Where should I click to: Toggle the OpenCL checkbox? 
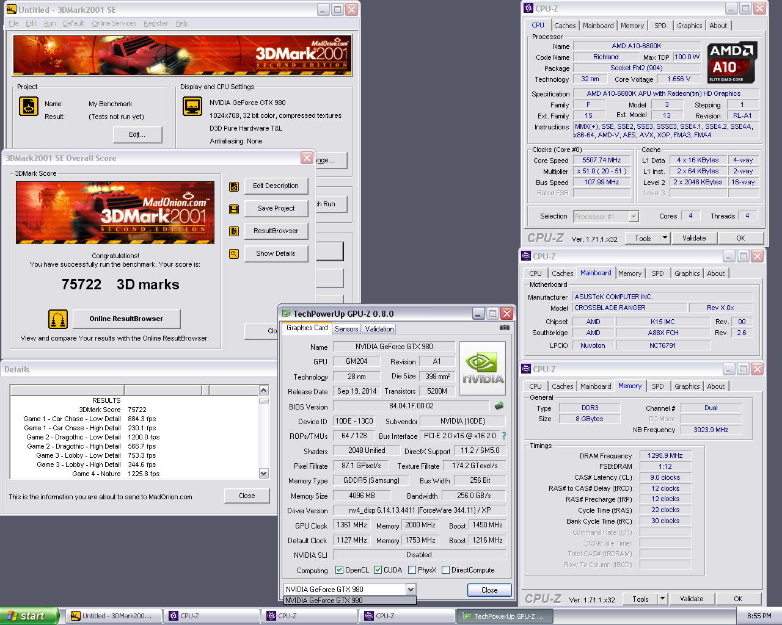[340, 570]
